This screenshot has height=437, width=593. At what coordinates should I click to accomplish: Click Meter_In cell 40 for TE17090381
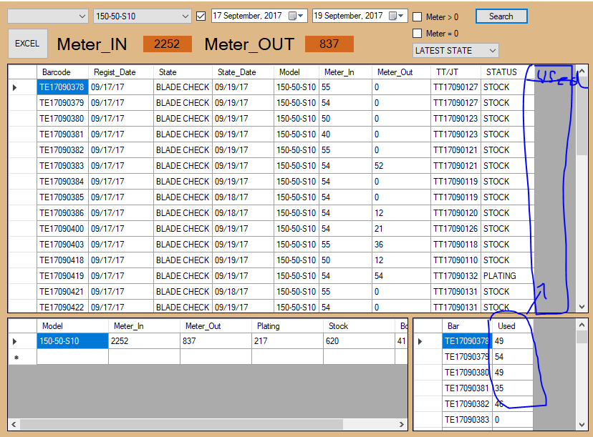point(346,134)
